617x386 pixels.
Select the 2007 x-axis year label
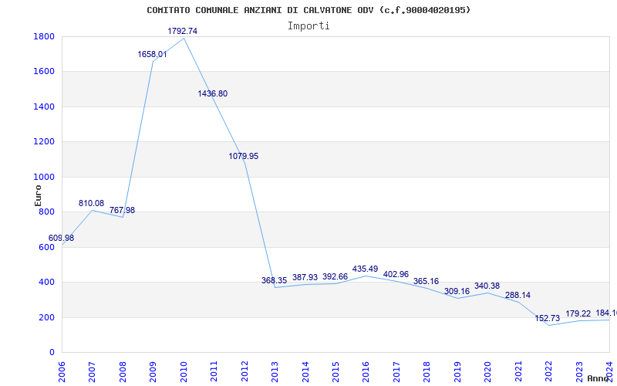[92, 371]
